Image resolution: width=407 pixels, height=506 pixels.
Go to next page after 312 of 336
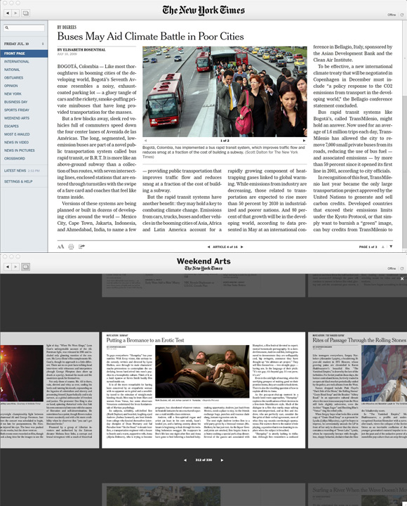(222, 460)
